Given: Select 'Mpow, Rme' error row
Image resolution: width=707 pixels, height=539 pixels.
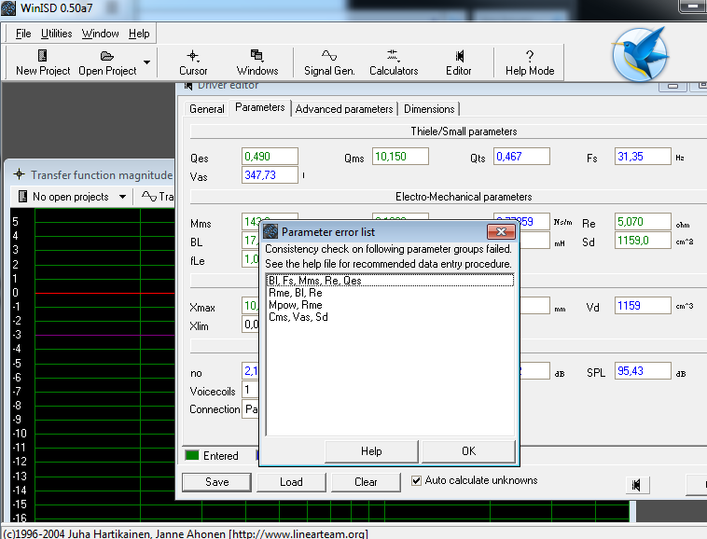Looking at the screenshot, I should (x=391, y=305).
